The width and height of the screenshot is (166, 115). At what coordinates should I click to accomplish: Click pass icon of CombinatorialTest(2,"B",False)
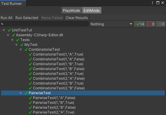tap(30, 88)
